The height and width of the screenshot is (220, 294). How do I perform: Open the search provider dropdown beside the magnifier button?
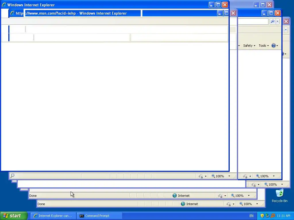(x=278, y=21)
